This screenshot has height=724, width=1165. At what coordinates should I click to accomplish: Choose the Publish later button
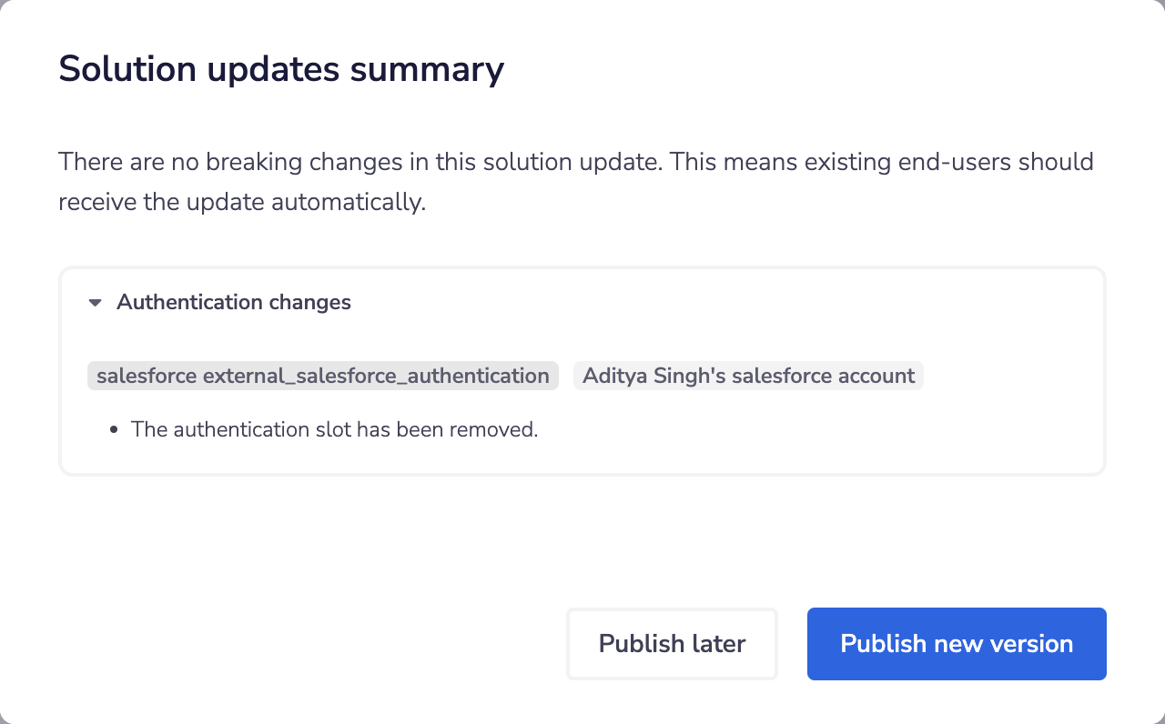point(672,644)
